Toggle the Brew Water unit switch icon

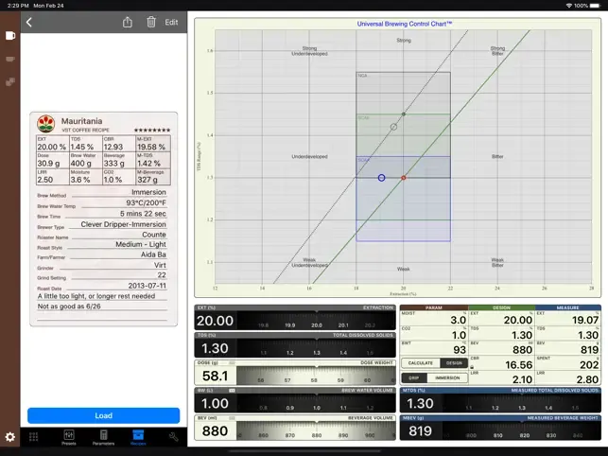click(x=232, y=391)
